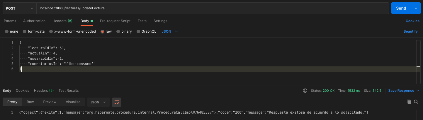423x120 pixels.
Task: Select the binary body radio
Action: pyautogui.click(x=118, y=31)
